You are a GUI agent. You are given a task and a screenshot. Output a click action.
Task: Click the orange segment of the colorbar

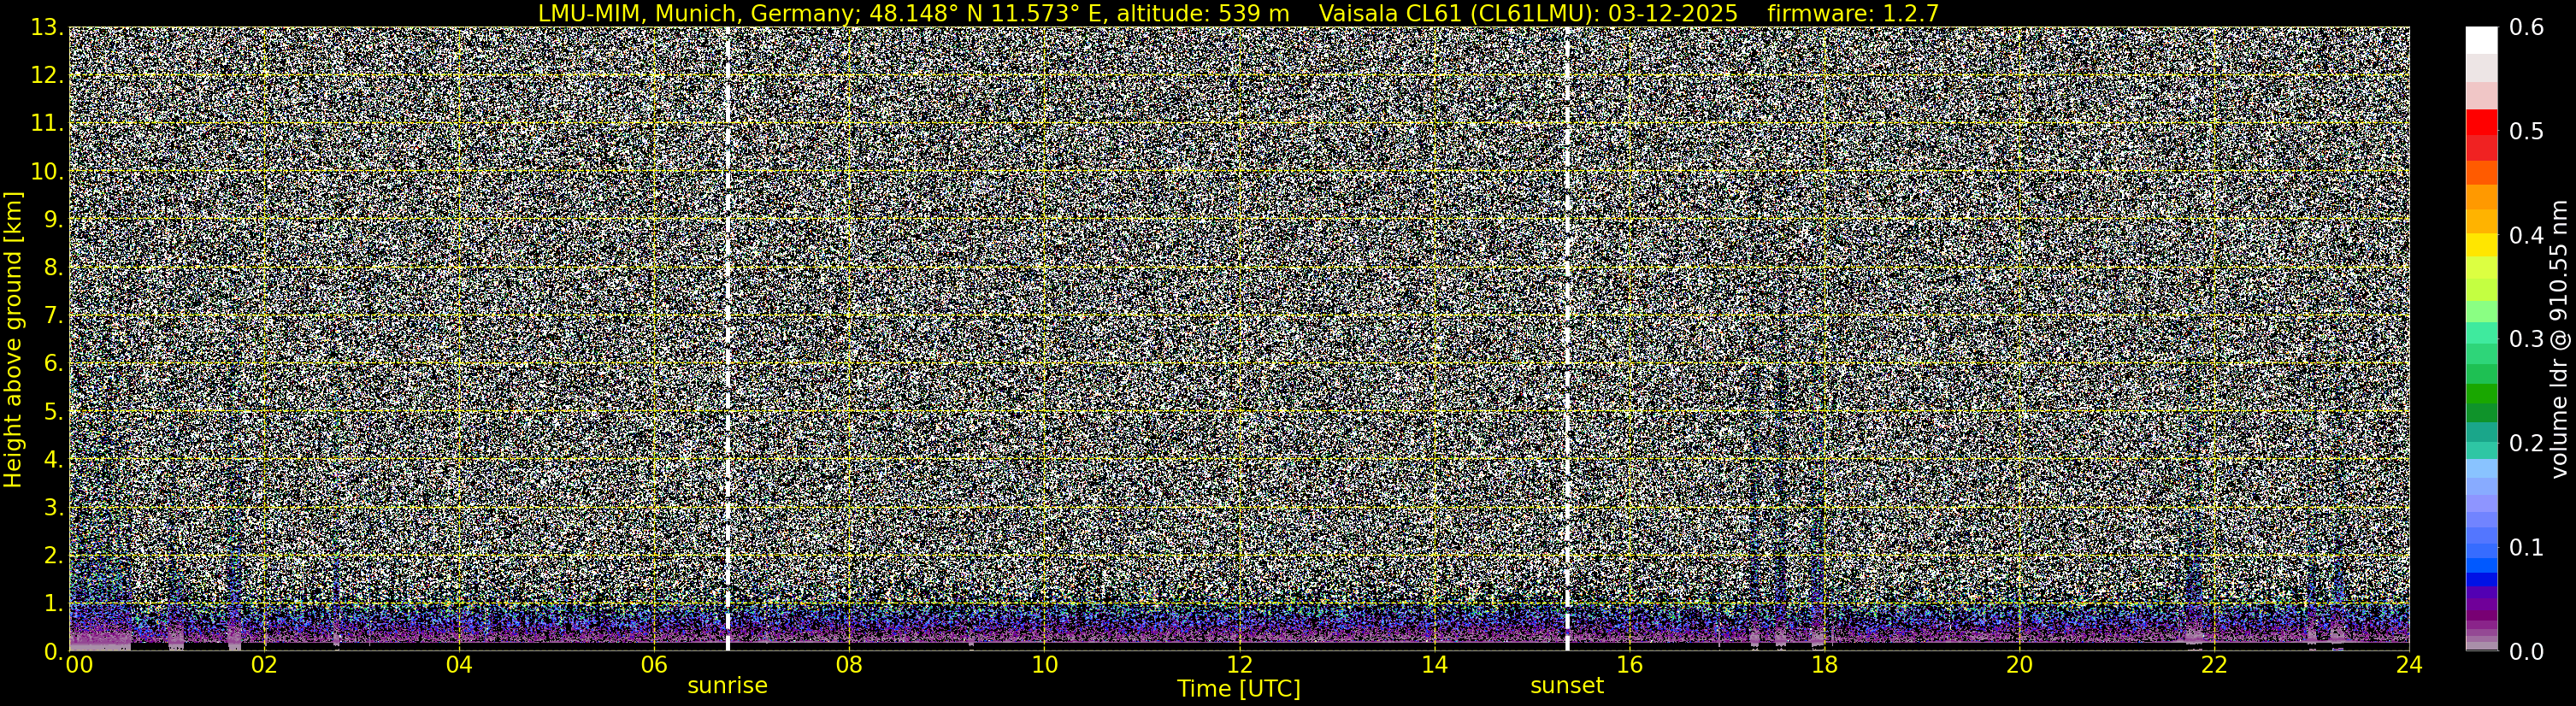[2481, 197]
